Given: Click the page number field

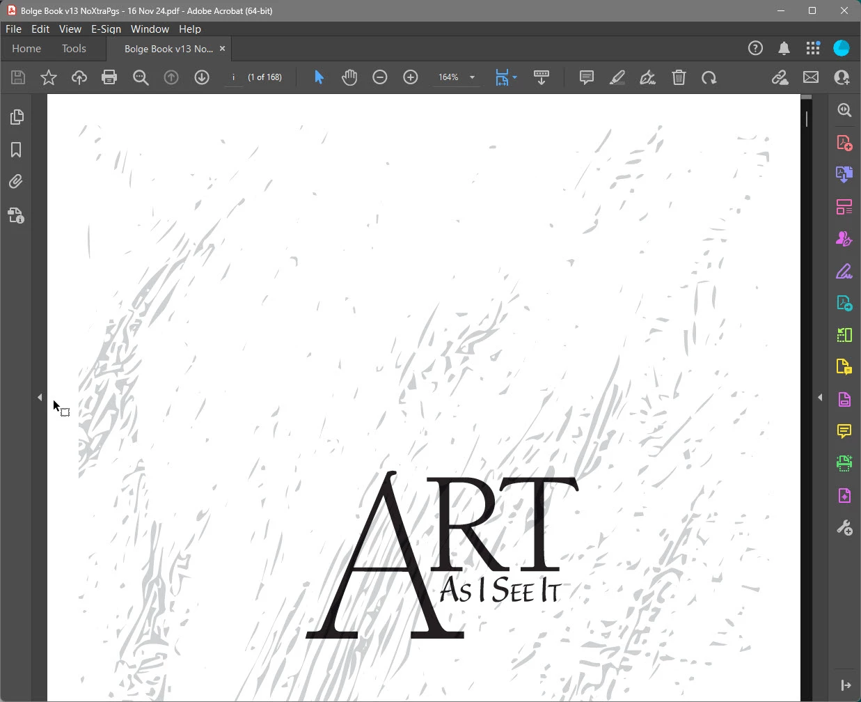Looking at the screenshot, I should pos(233,77).
